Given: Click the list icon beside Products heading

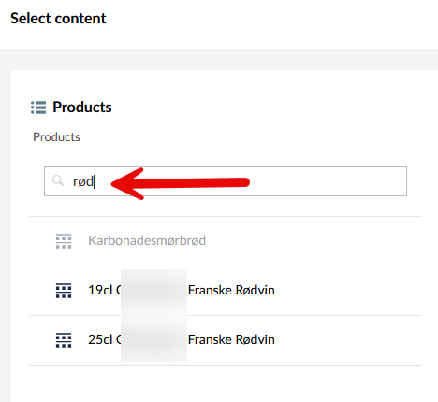Looking at the screenshot, I should pos(38,108).
